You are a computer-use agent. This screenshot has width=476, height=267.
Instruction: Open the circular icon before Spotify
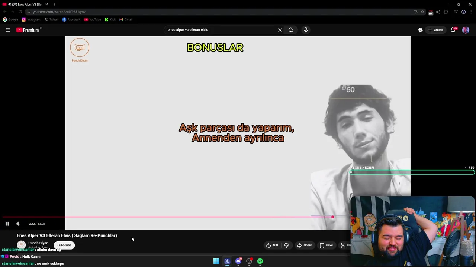click(x=249, y=261)
